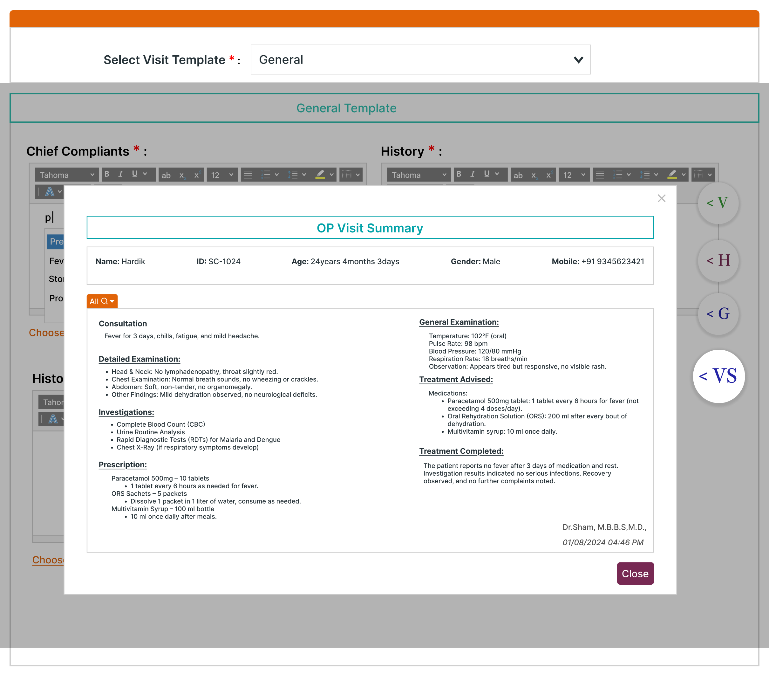This screenshot has height=674, width=769.
Task: Click subscript icon in History editor toolbar
Action: coord(534,175)
